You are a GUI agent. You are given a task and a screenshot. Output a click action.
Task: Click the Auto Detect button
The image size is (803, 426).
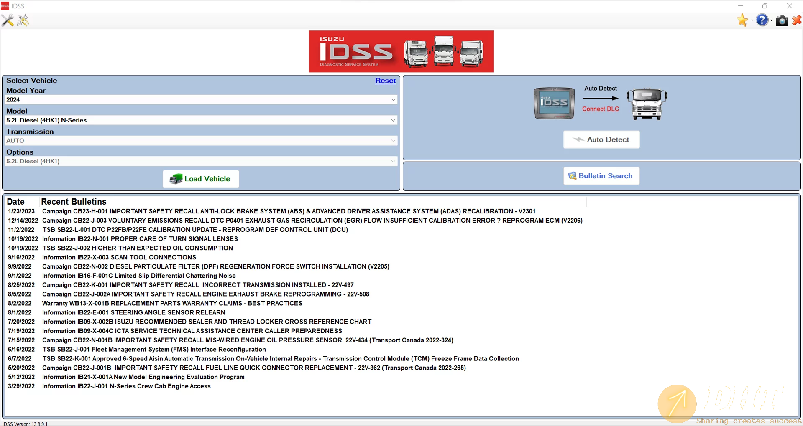point(601,139)
